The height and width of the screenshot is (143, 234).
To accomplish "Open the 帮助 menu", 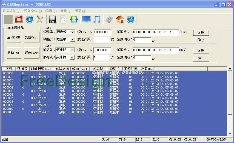I will (x=81, y=11).
